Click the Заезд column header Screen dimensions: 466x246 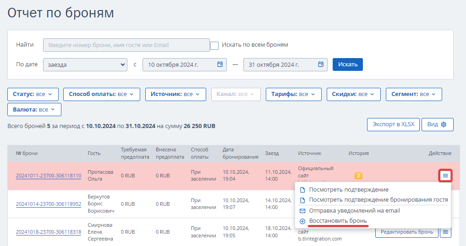pyautogui.click(x=272, y=153)
